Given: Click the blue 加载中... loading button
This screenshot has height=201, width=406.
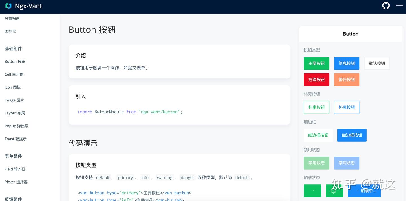Looking at the screenshot, I should [x=364, y=191].
